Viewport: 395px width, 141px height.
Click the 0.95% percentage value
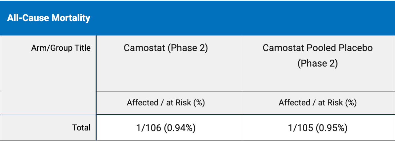click(x=333, y=127)
